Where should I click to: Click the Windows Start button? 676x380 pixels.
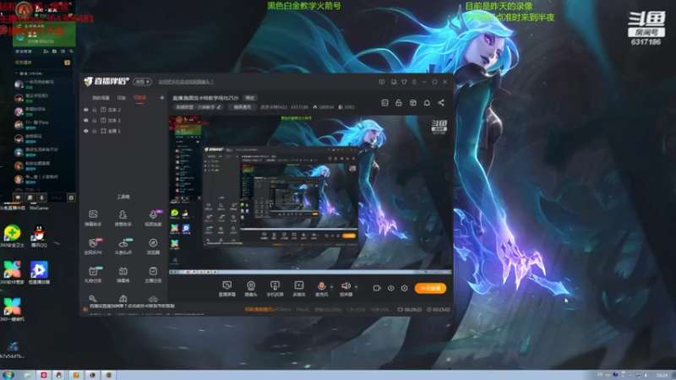[8, 375]
